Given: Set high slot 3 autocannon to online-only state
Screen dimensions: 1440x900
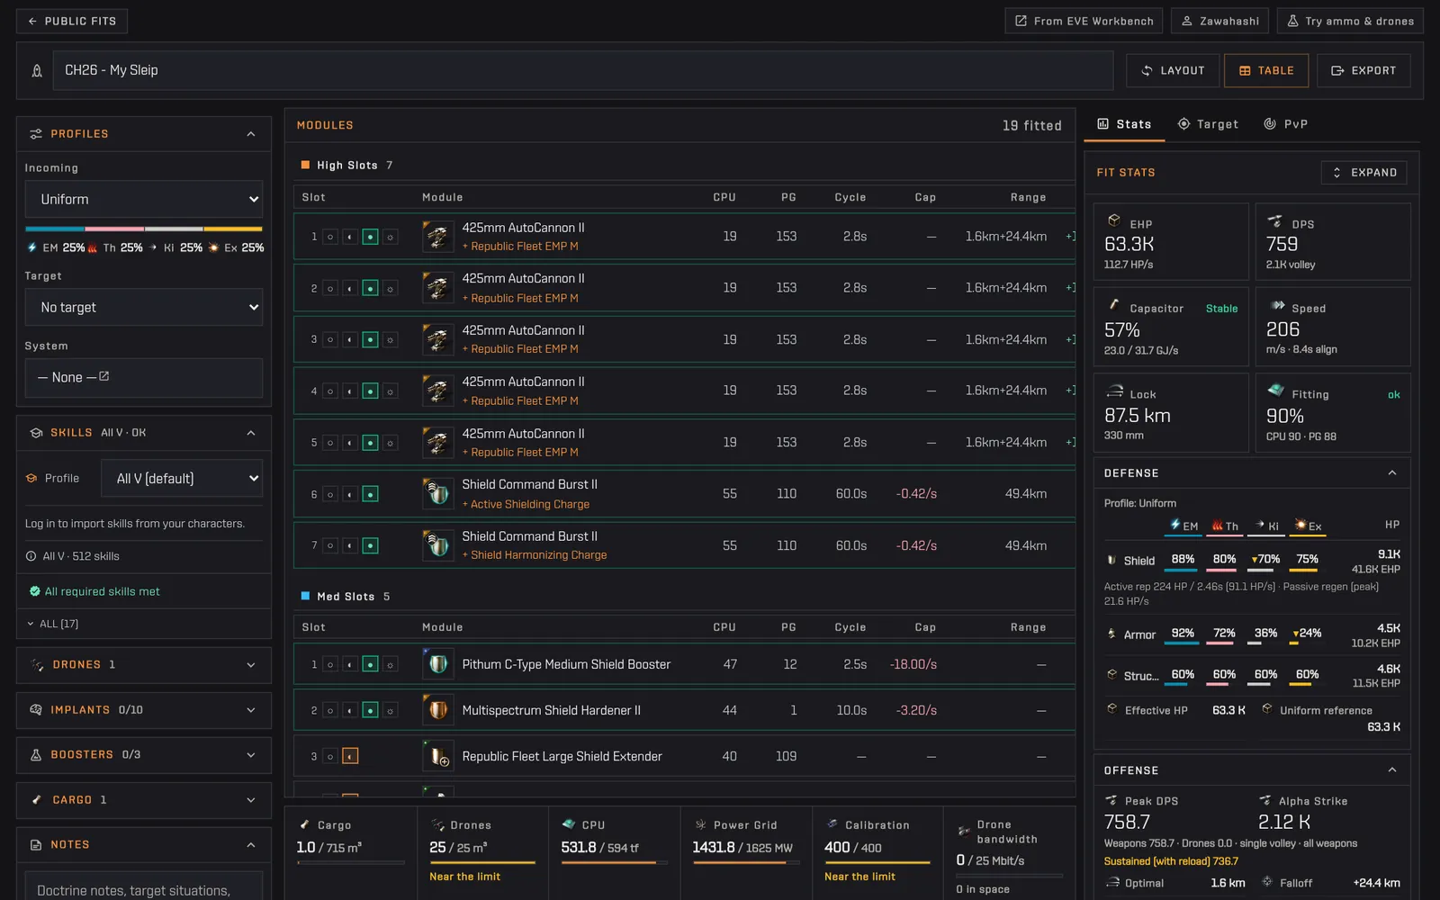Looking at the screenshot, I should point(350,340).
